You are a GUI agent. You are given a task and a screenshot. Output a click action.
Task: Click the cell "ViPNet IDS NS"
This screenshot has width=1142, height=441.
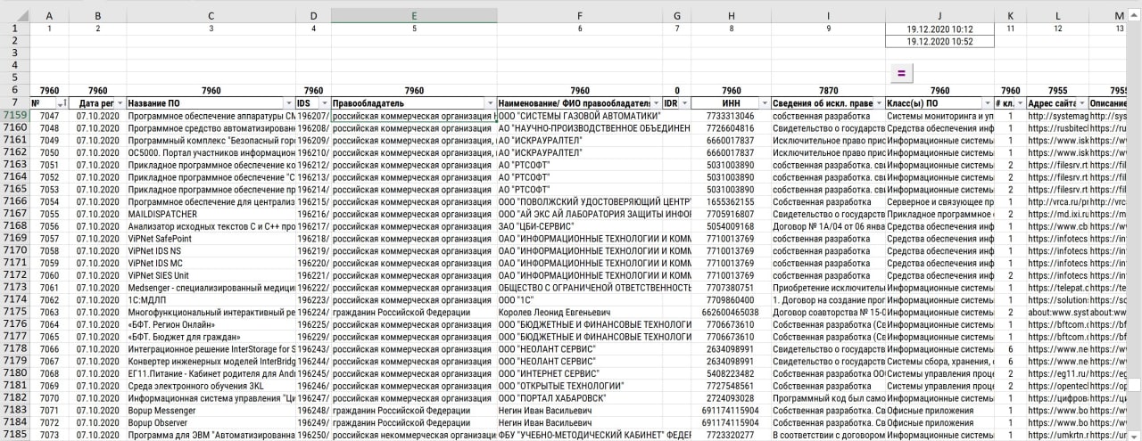[x=211, y=251]
